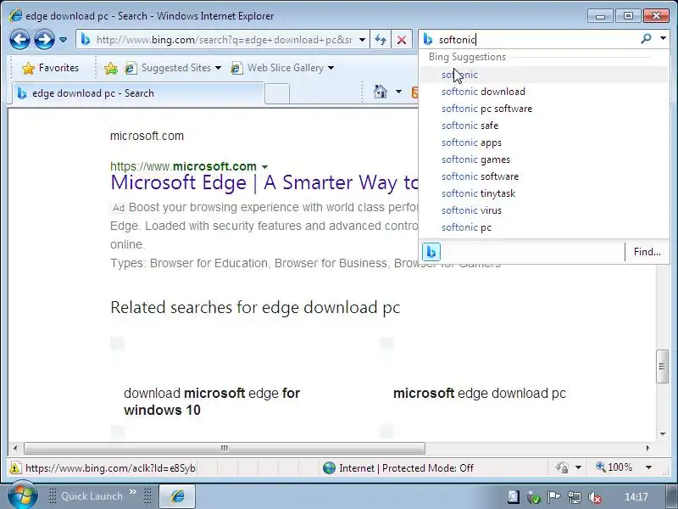Open the 'Microsoft Edge | A Smarter Way' ad link
Screen dimensions: 678x509
click(x=264, y=182)
